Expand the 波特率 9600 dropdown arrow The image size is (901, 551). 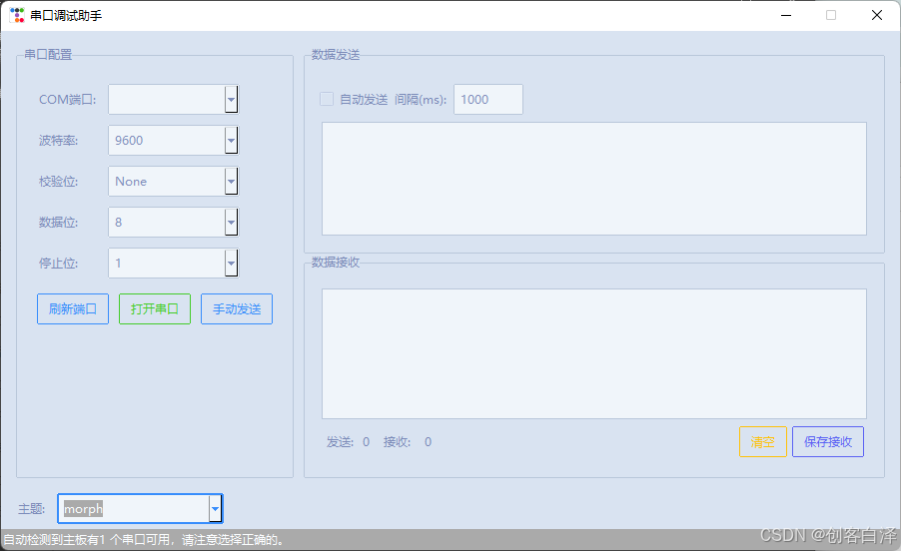pos(231,140)
